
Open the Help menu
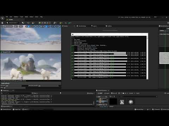pos(41,17)
